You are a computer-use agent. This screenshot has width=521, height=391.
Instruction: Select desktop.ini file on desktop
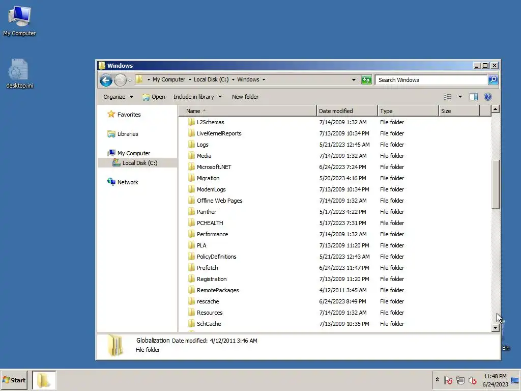[x=20, y=73]
